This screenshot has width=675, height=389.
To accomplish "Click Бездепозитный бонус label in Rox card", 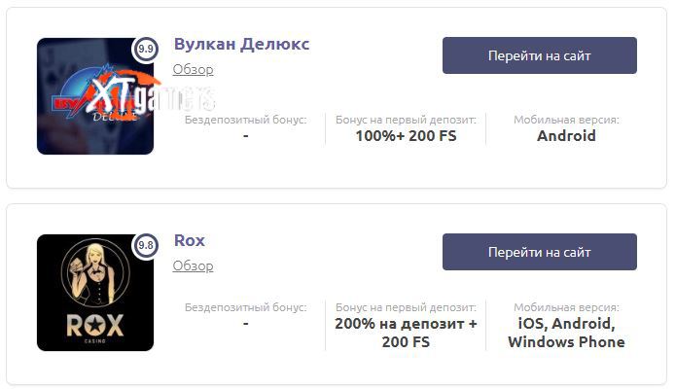I will [246, 307].
